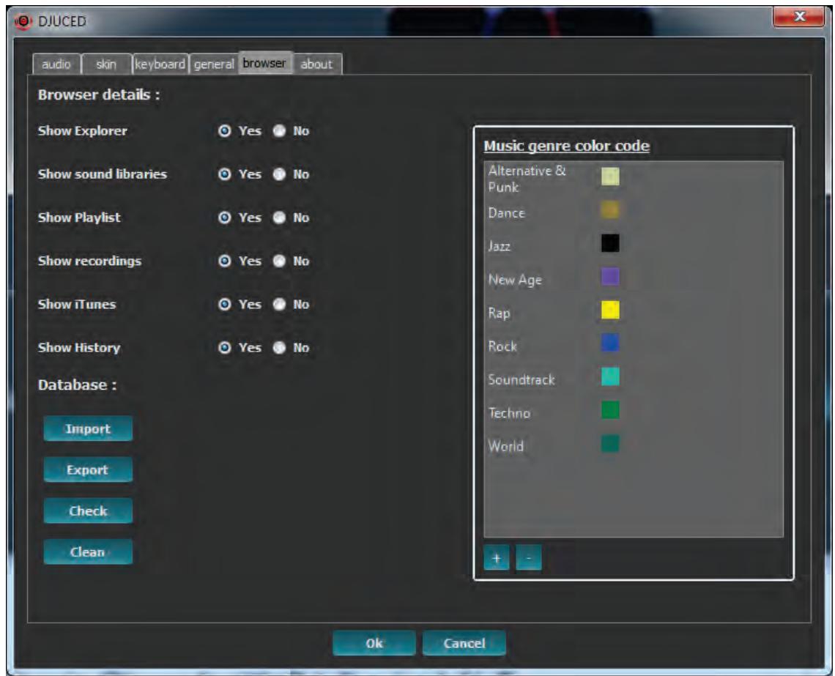Click the World genre color swatch

click(x=610, y=444)
